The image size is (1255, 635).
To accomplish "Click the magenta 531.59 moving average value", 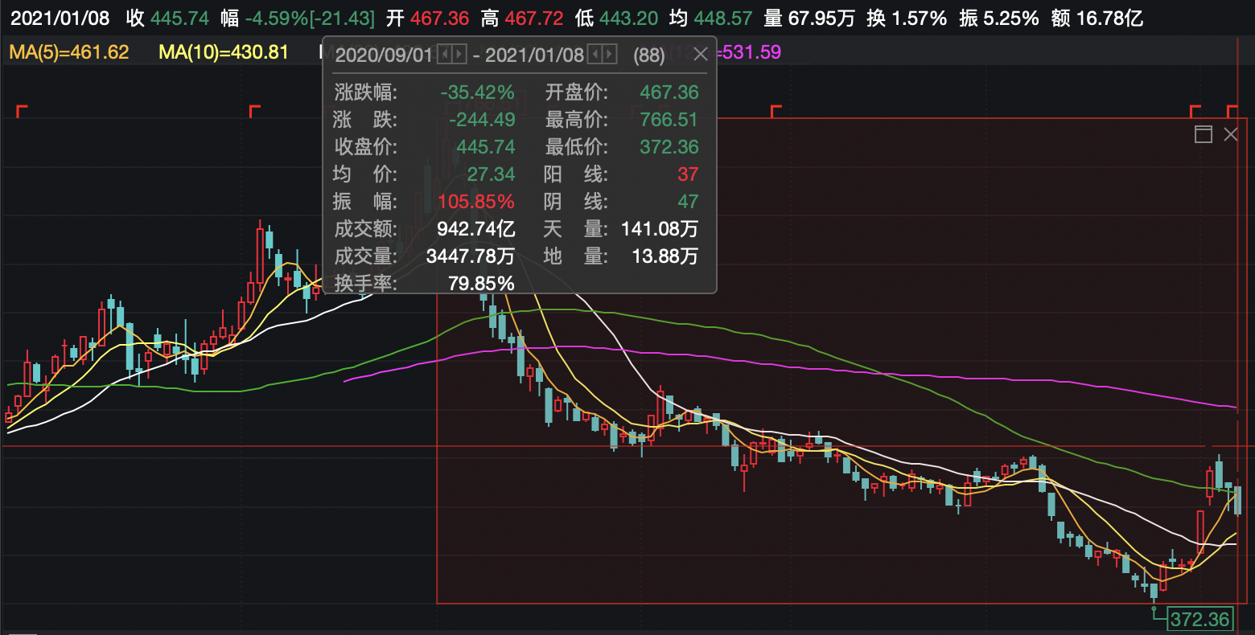I will (x=751, y=52).
